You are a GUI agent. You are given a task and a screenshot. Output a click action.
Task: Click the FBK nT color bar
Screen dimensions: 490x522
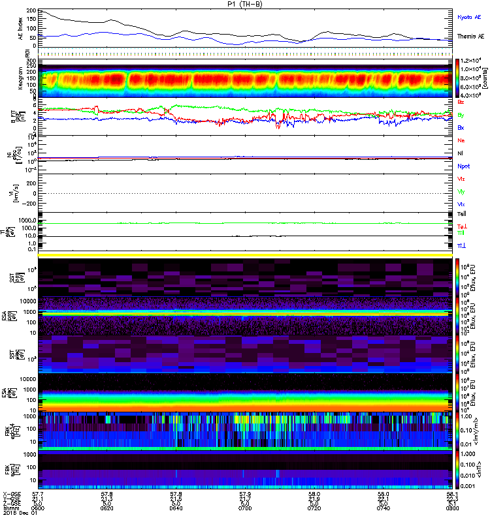pos(457,469)
